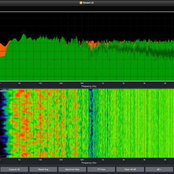Viewport: 174px width, 174px height.
Task: Reset averaging with Reset Avg button
Action: [43, 169]
